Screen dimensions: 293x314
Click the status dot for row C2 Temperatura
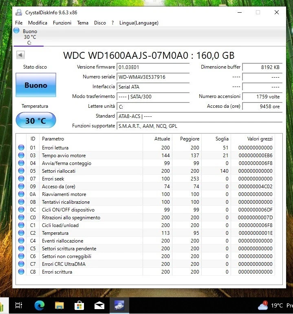click(x=21, y=233)
